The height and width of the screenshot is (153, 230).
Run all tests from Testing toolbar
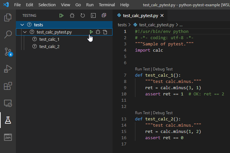point(61,15)
